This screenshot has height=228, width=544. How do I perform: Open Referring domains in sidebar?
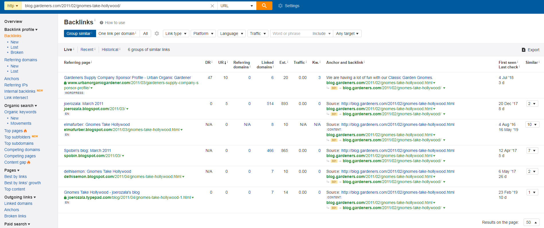tap(21, 60)
